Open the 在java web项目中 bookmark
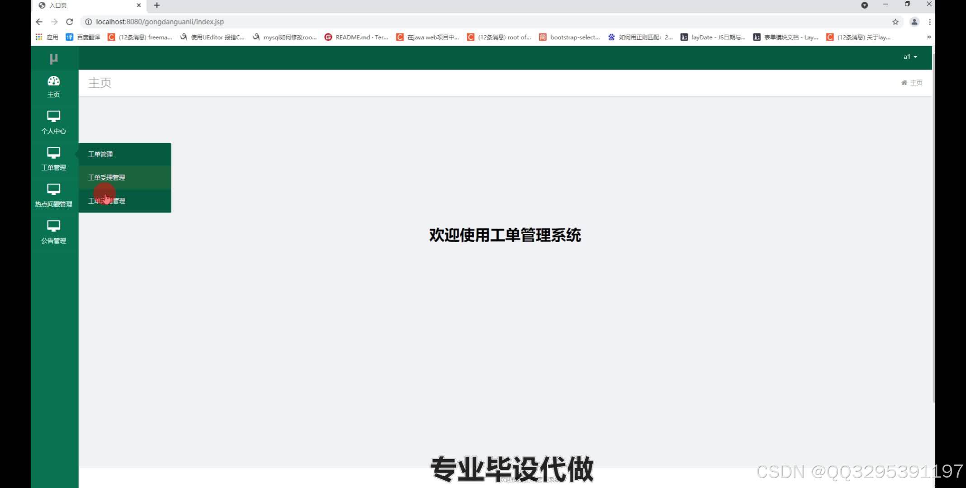This screenshot has height=488, width=966. click(x=428, y=37)
